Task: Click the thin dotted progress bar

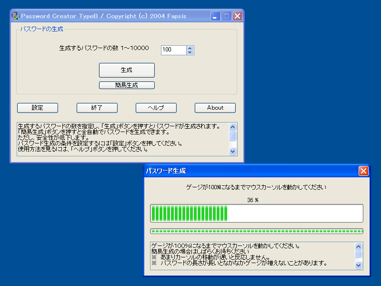Action: (x=256, y=231)
